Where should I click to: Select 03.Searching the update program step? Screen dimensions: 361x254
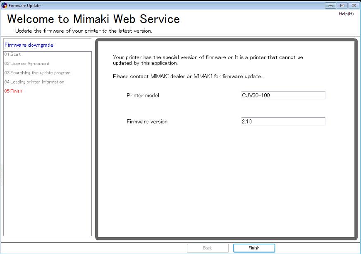point(37,73)
